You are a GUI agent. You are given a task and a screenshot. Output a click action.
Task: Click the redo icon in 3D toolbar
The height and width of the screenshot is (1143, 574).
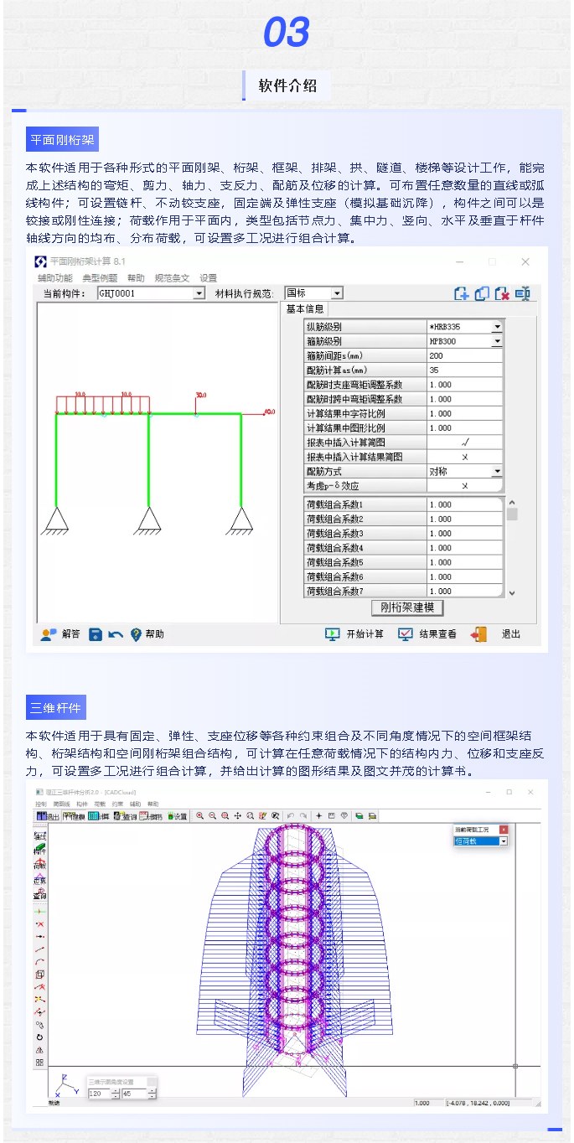coord(303,815)
